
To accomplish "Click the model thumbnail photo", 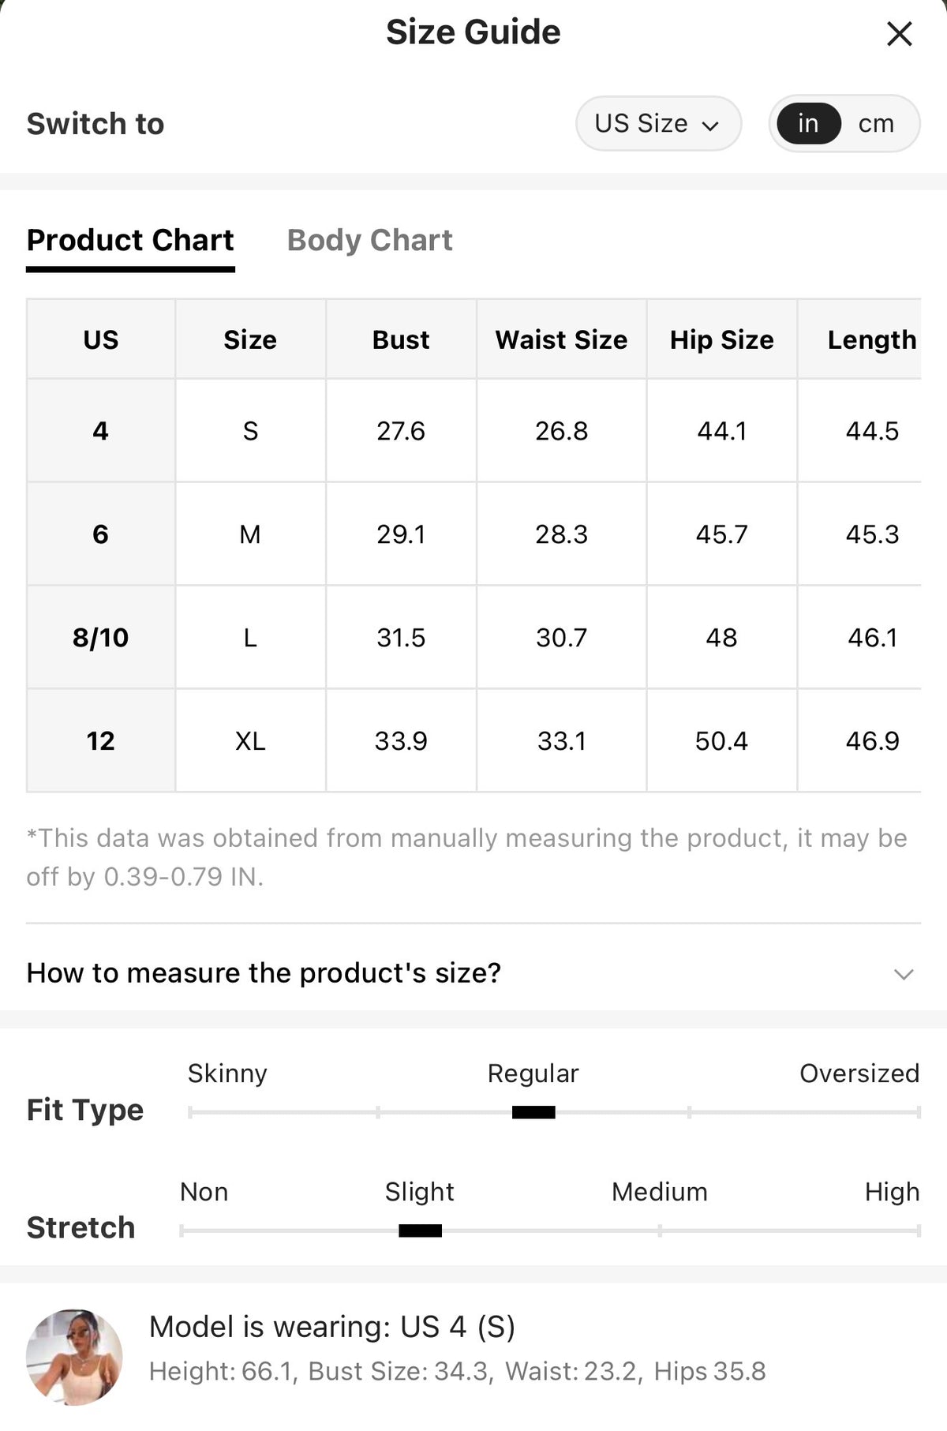I will click(74, 1357).
